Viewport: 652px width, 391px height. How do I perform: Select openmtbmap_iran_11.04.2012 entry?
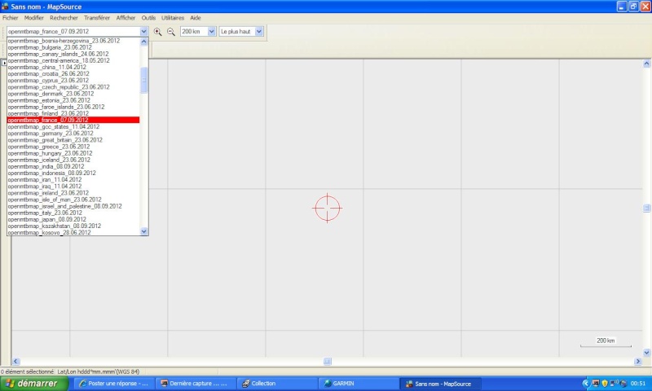[x=73, y=180]
